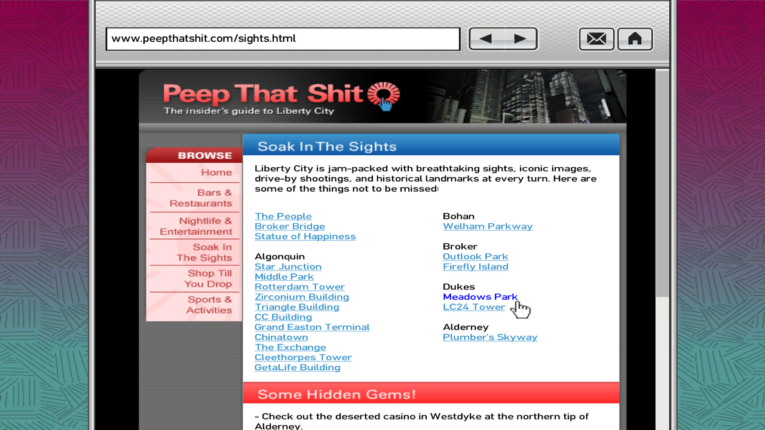Viewport: 765px width, 430px height.
Task: Open Shop Till You Drop section
Action: click(x=208, y=279)
